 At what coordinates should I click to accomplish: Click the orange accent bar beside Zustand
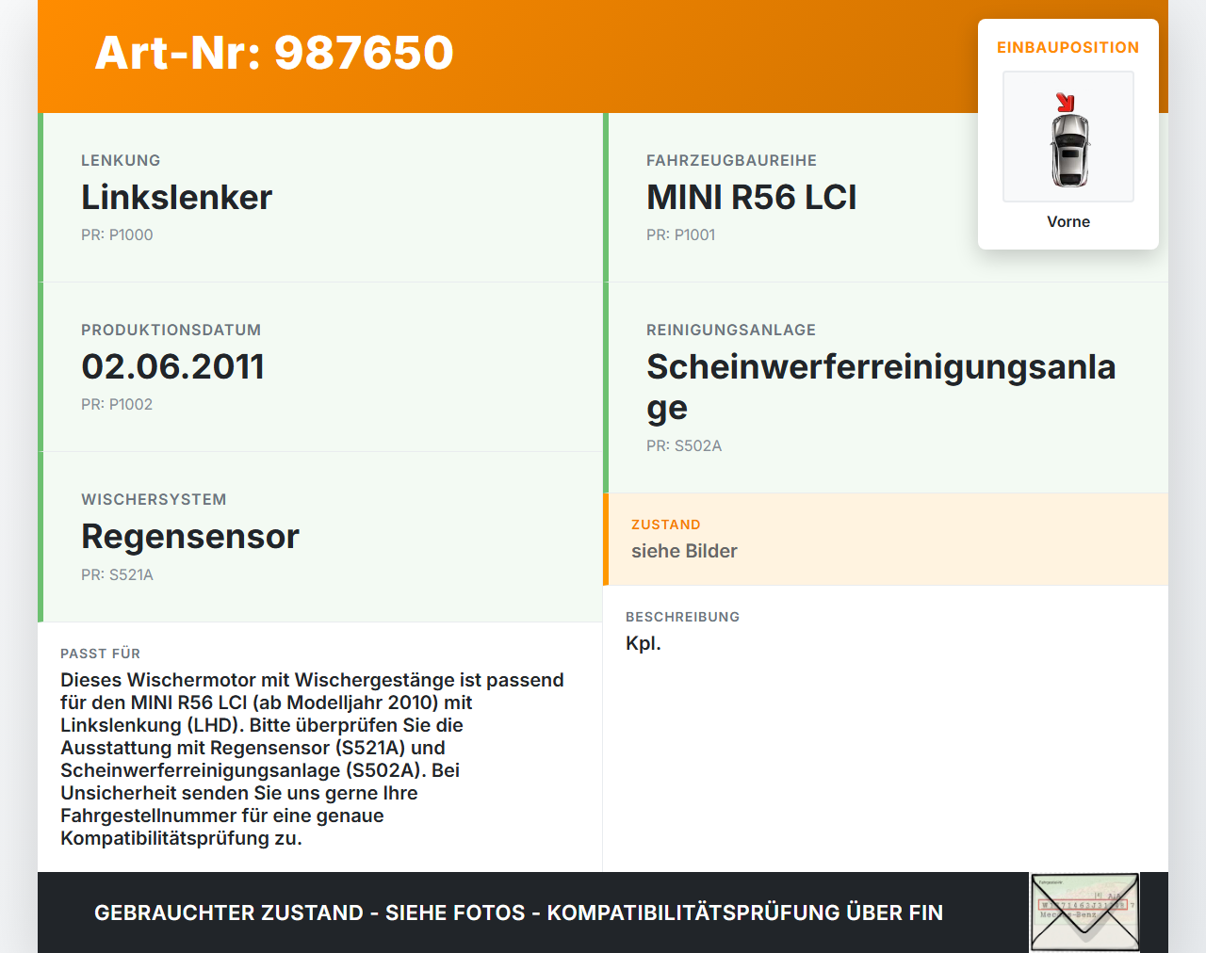[x=606, y=539]
